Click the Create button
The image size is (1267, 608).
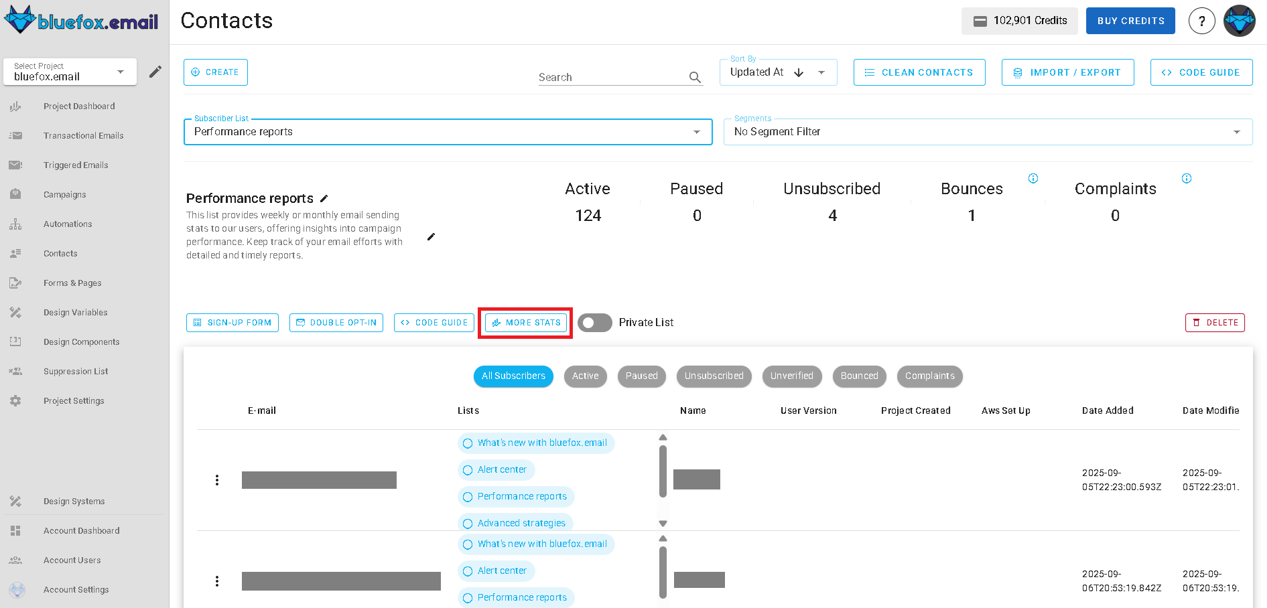coord(216,72)
